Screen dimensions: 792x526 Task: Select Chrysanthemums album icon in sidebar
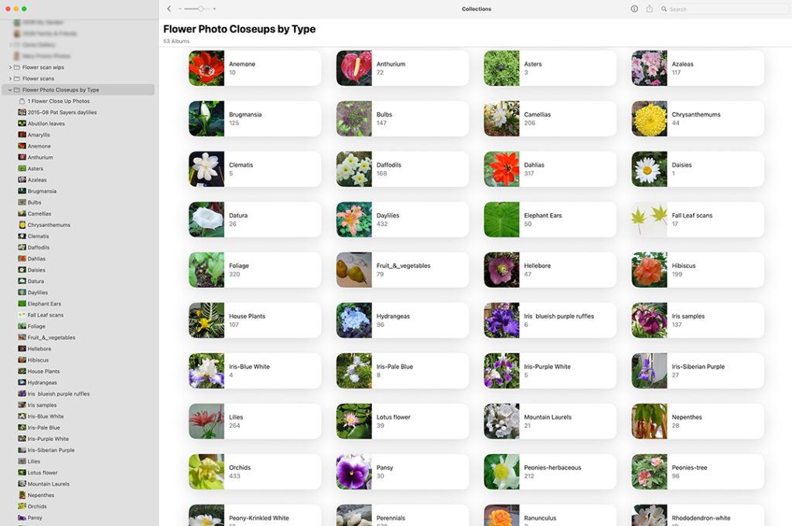[22, 225]
